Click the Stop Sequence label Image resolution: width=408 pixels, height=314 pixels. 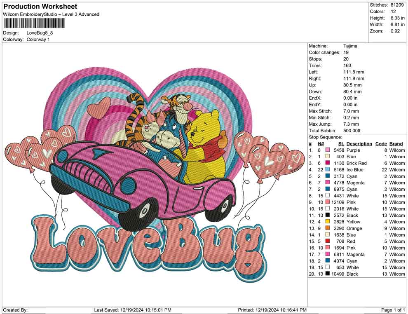pyautogui.click(x=326, y=137)
